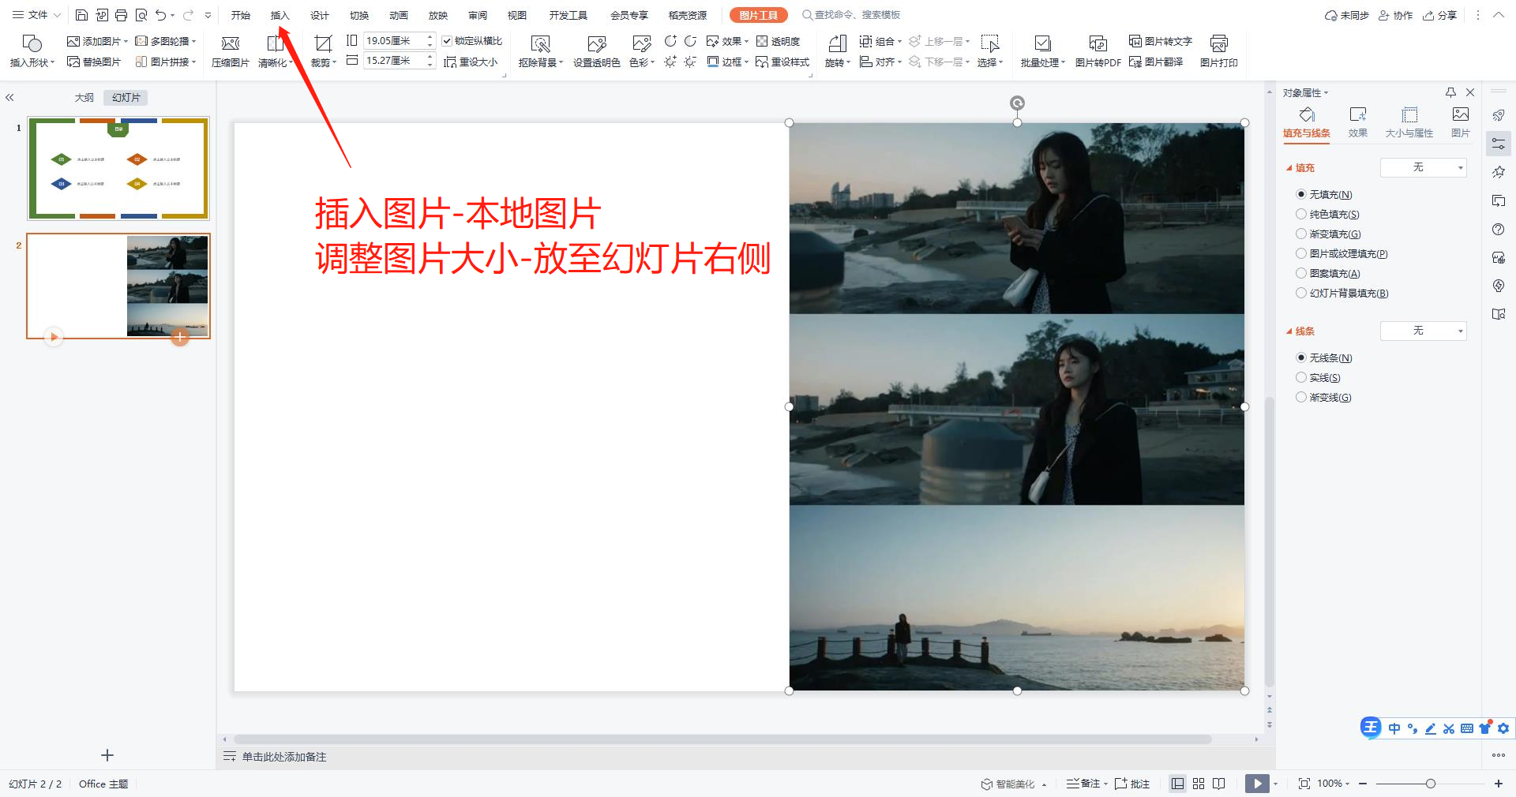Expand the 组合 group dropdown
This screenshot has width=1516, height=797.
pyautogui.click(x=899, y=41)
